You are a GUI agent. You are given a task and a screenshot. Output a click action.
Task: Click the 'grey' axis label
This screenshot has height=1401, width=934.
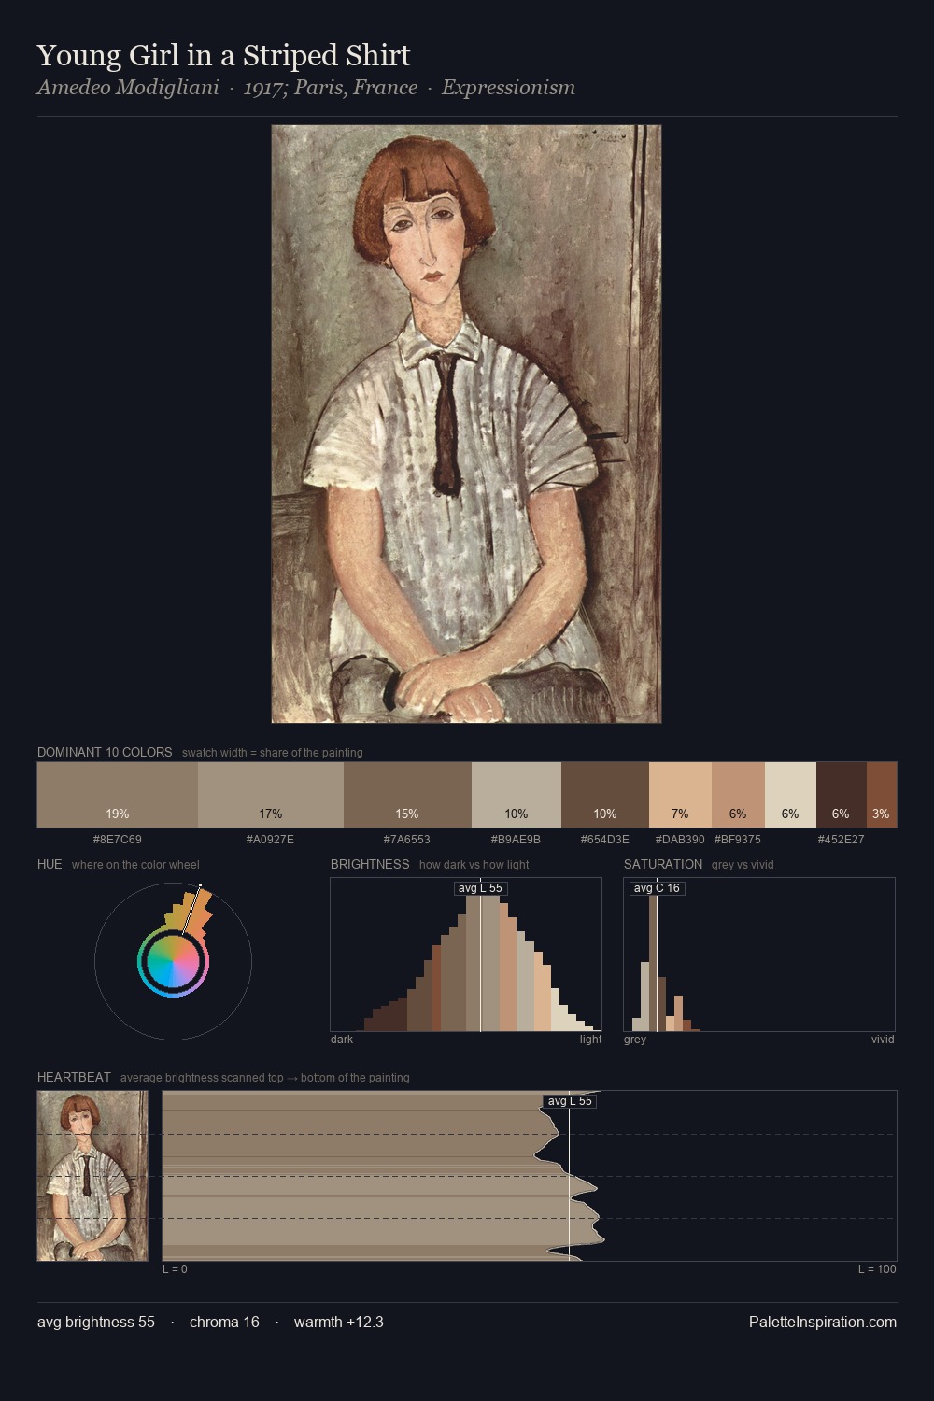coord(635,1039)
